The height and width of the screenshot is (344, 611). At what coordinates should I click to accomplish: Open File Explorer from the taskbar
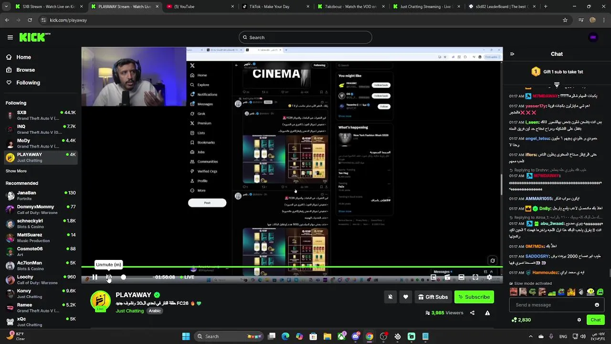pos(327,336)
